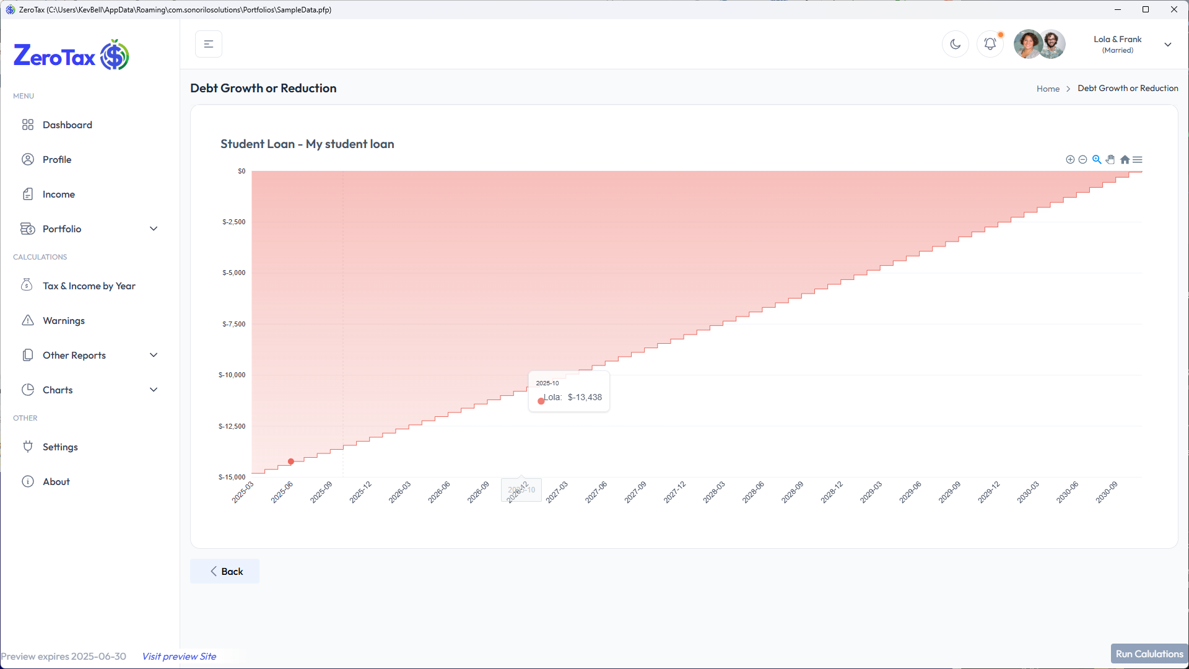Enable chart panning with the hand tool
This screenshot has height=669, width=1189.
[x=1110, y=159]
